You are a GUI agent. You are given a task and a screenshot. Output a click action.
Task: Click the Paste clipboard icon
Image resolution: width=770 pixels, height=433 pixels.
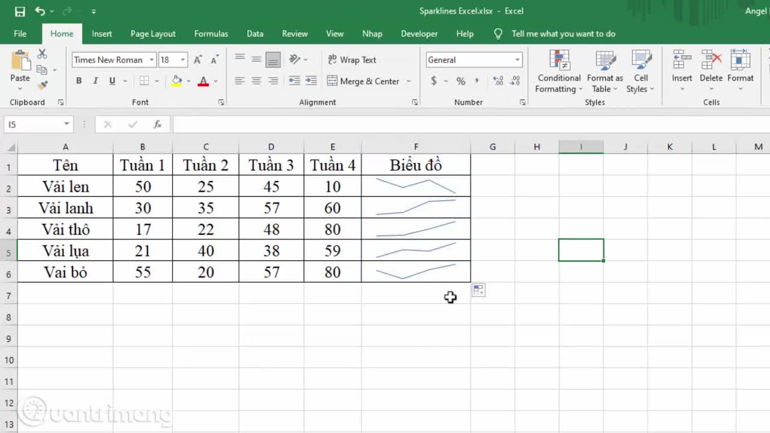coord(20,61)
